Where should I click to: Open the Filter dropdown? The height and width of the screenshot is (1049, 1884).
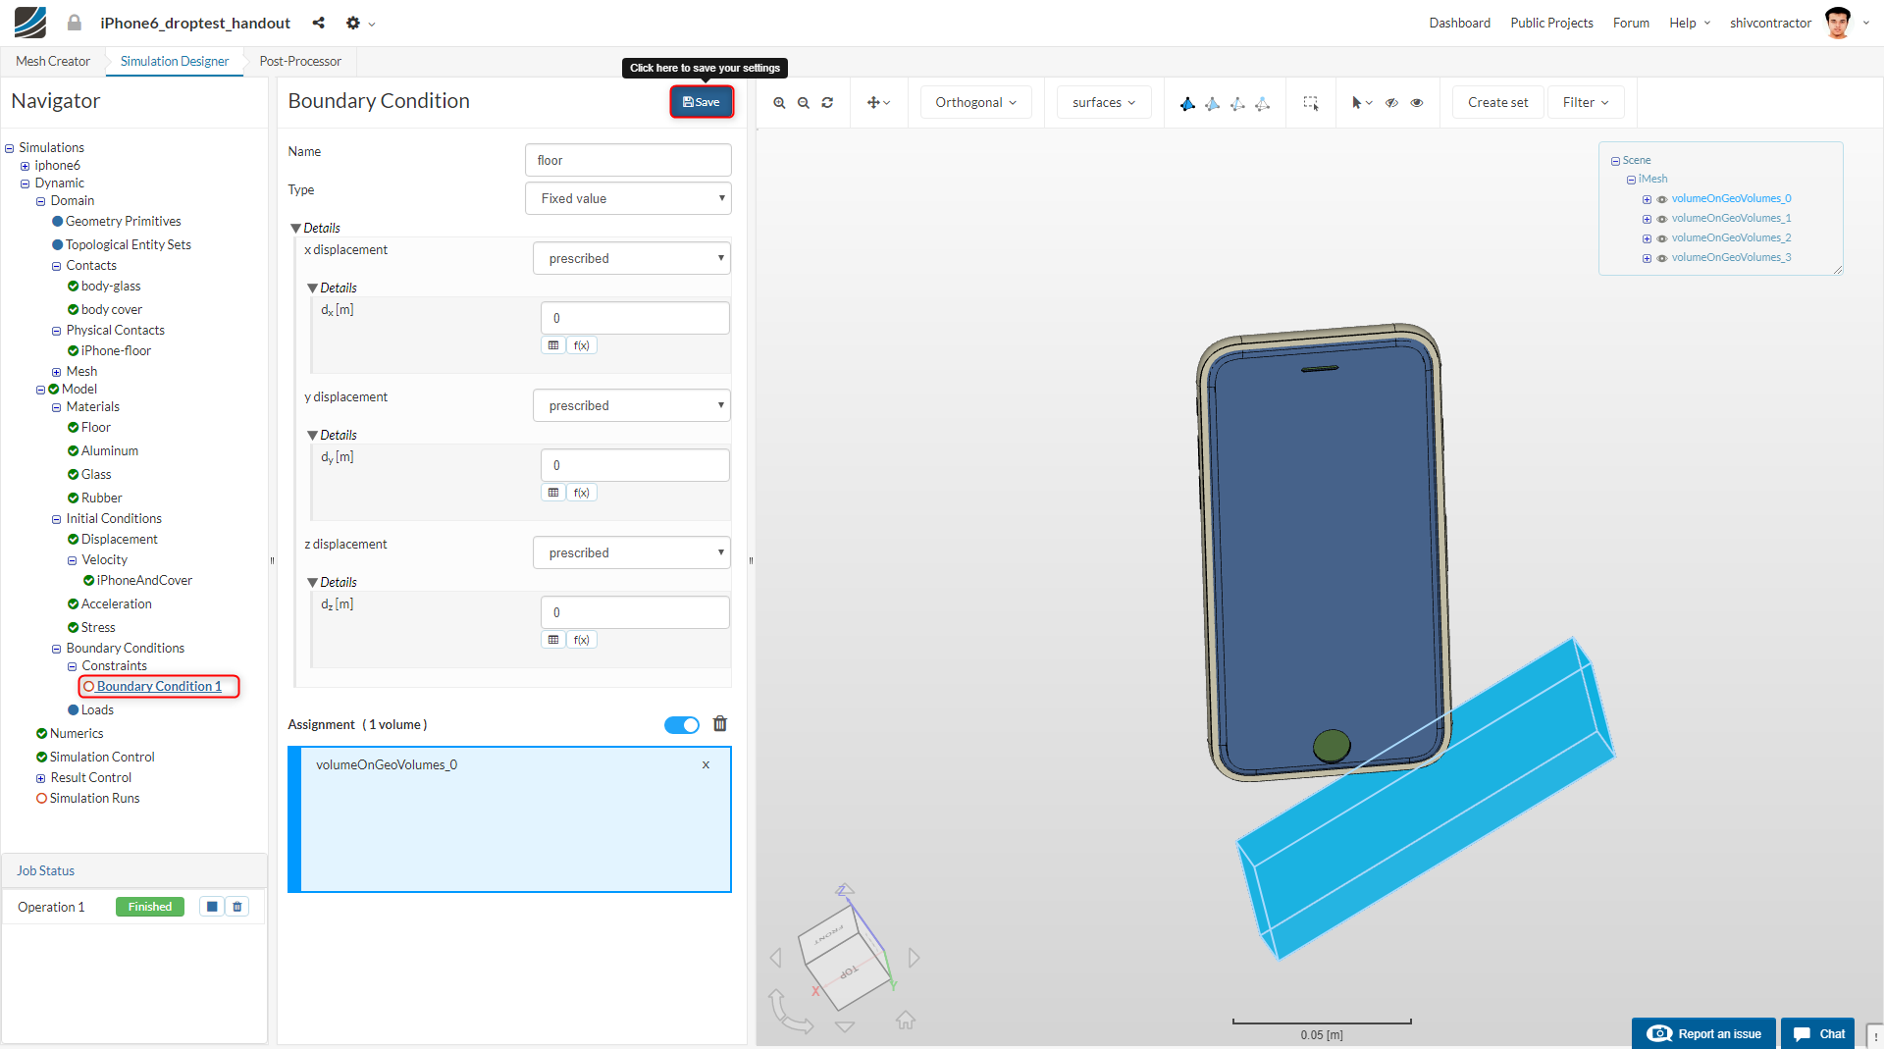click(1586, 102)
